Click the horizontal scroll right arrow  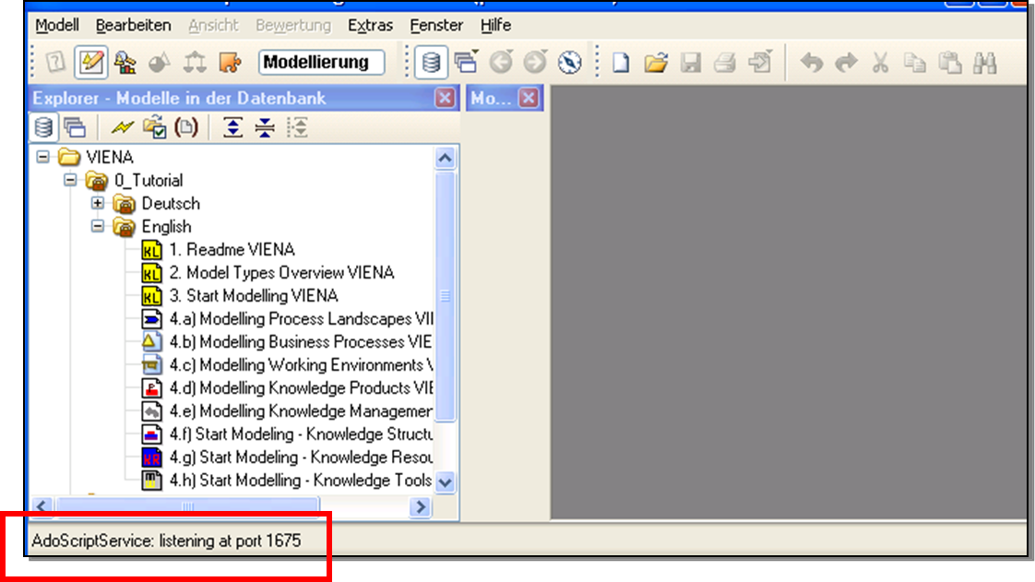[x=421, y=506]
